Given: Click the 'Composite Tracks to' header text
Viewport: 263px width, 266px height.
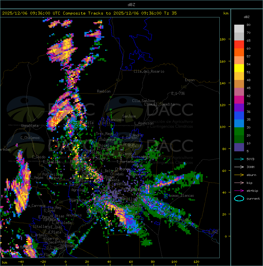Looking at the screenshot, I should 87,13.
